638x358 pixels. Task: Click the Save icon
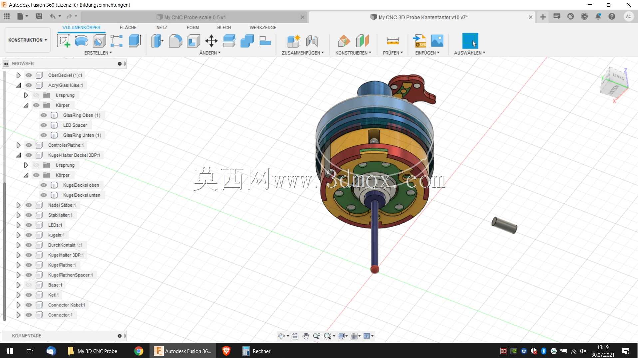click(39, 16)
